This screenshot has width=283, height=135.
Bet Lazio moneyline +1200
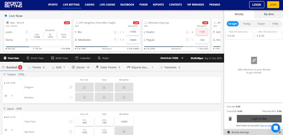[x=37, y=36]
